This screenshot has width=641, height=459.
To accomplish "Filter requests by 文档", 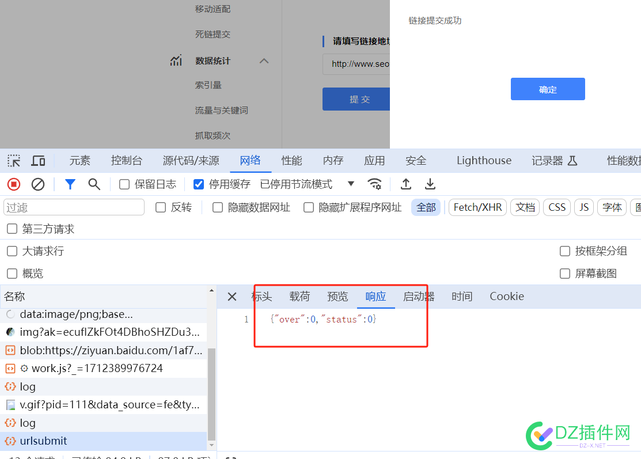I will click(525, 208).
